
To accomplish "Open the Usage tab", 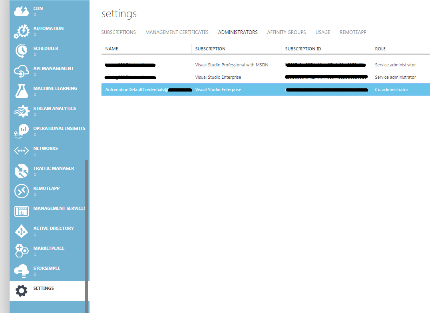I will [x=323, y=32].
